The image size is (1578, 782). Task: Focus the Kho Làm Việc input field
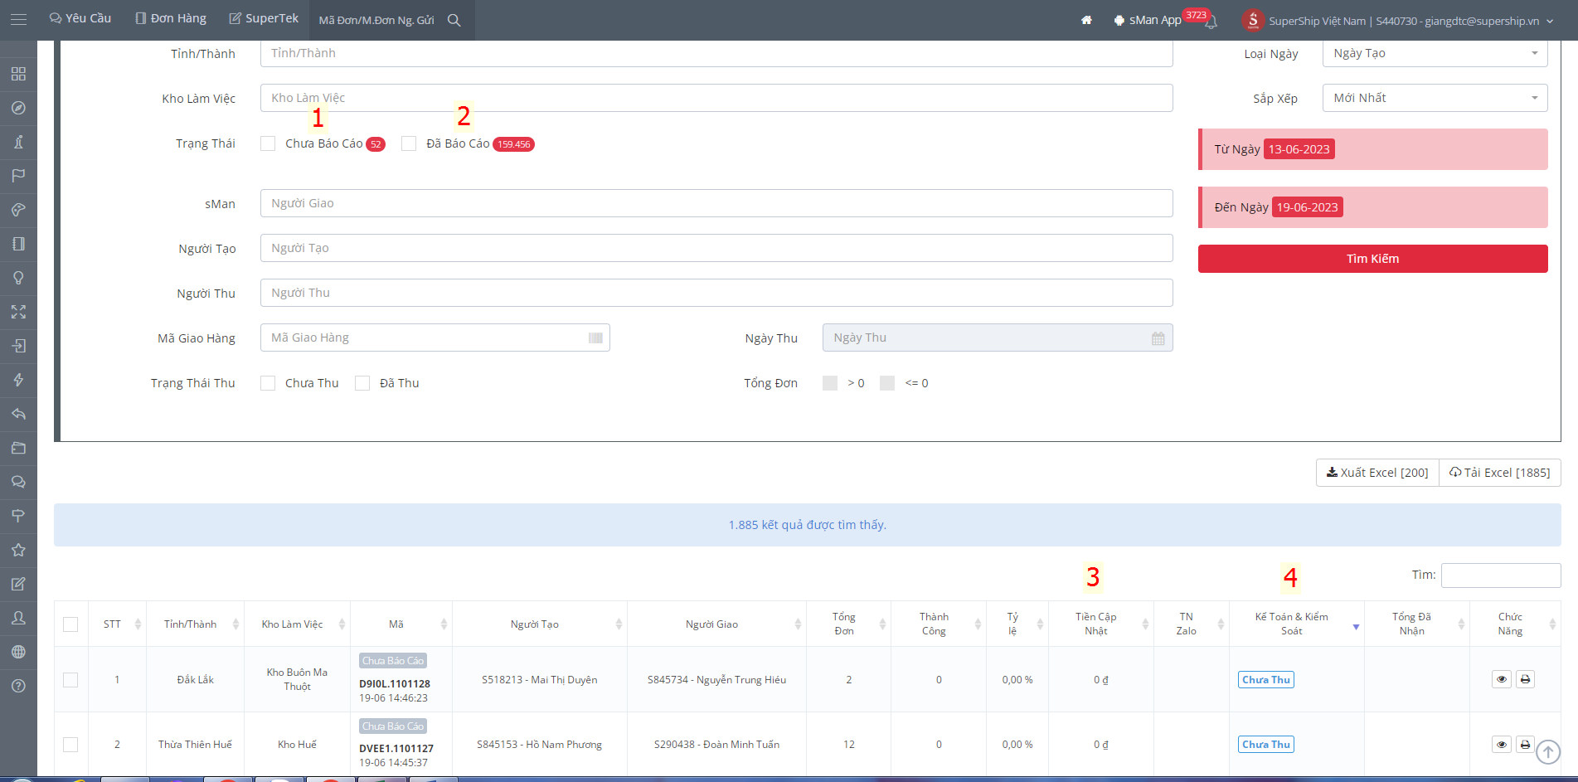[x=716, y=98]
